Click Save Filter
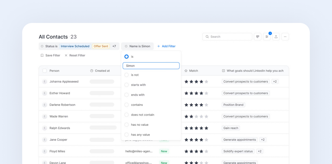This screenshot has height=164, width=332. [50, 55]
